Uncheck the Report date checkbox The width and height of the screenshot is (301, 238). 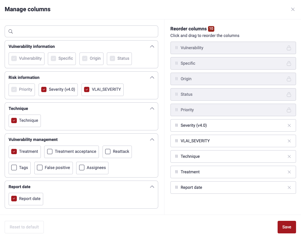pyautogui.click(x=14, y=199)
